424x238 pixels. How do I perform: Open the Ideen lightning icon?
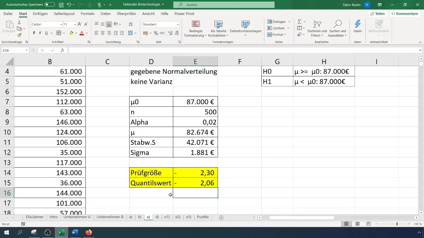(358, 24)
